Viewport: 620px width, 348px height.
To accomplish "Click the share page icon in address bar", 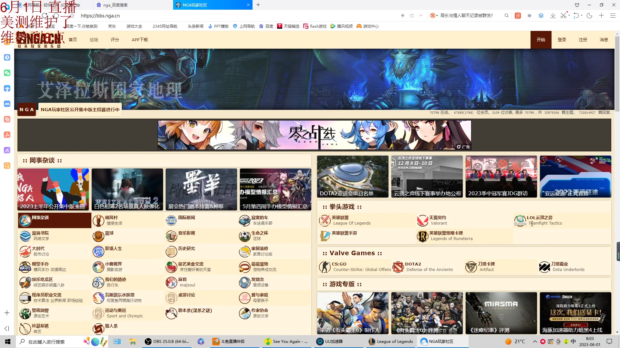I will (x=412, y=15).
